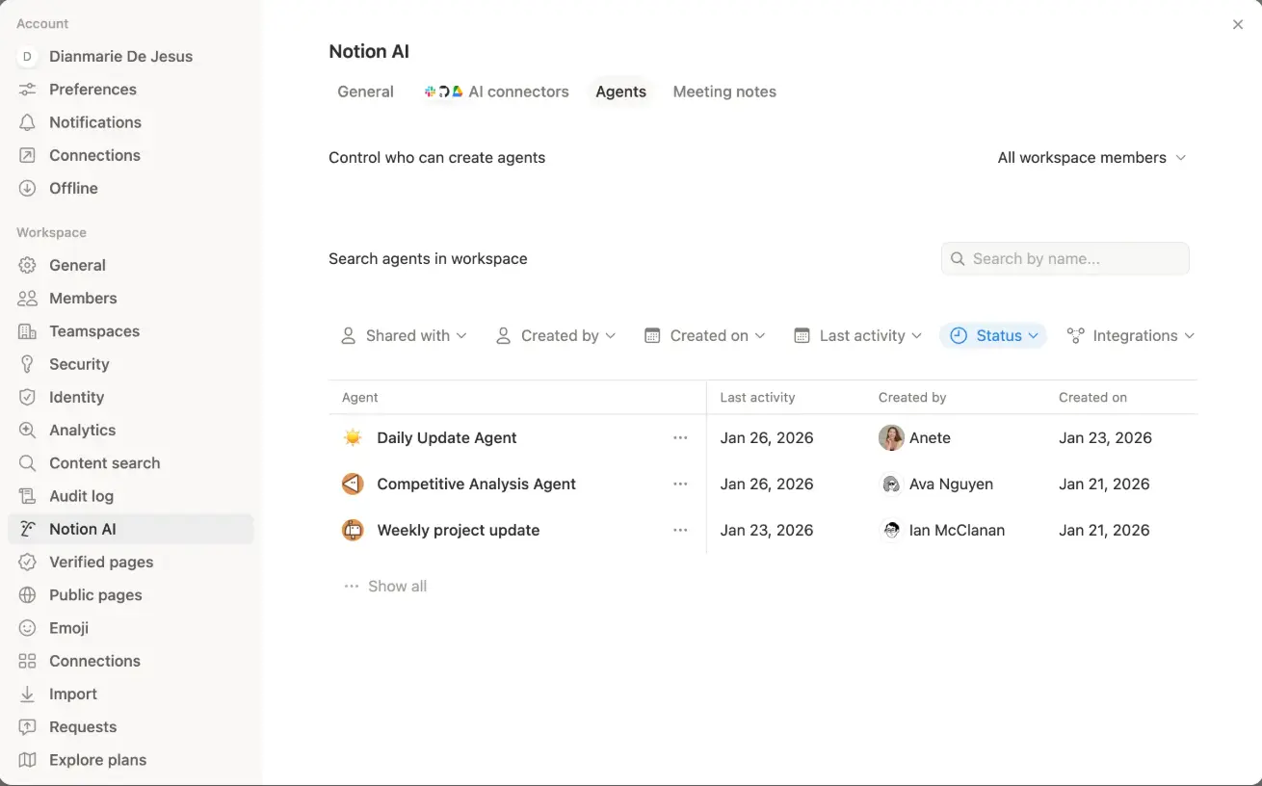Screen dimensions: 1262x786
Task: Click the name Ian McClanan
Action: [x=957, y=530]
